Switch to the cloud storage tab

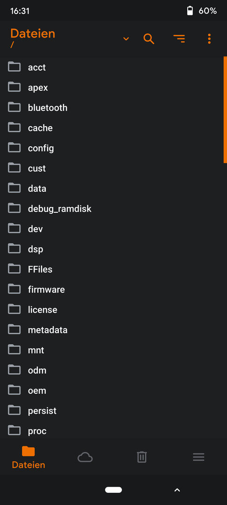point(85,457)
